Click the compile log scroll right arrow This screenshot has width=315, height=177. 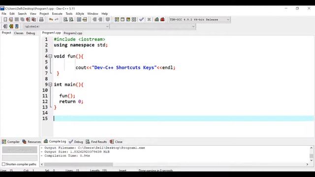click(307, 164)
